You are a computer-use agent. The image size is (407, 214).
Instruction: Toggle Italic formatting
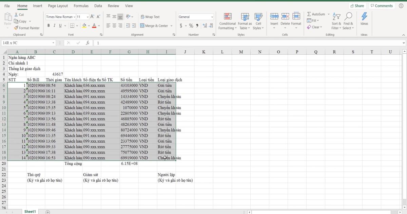54,25
